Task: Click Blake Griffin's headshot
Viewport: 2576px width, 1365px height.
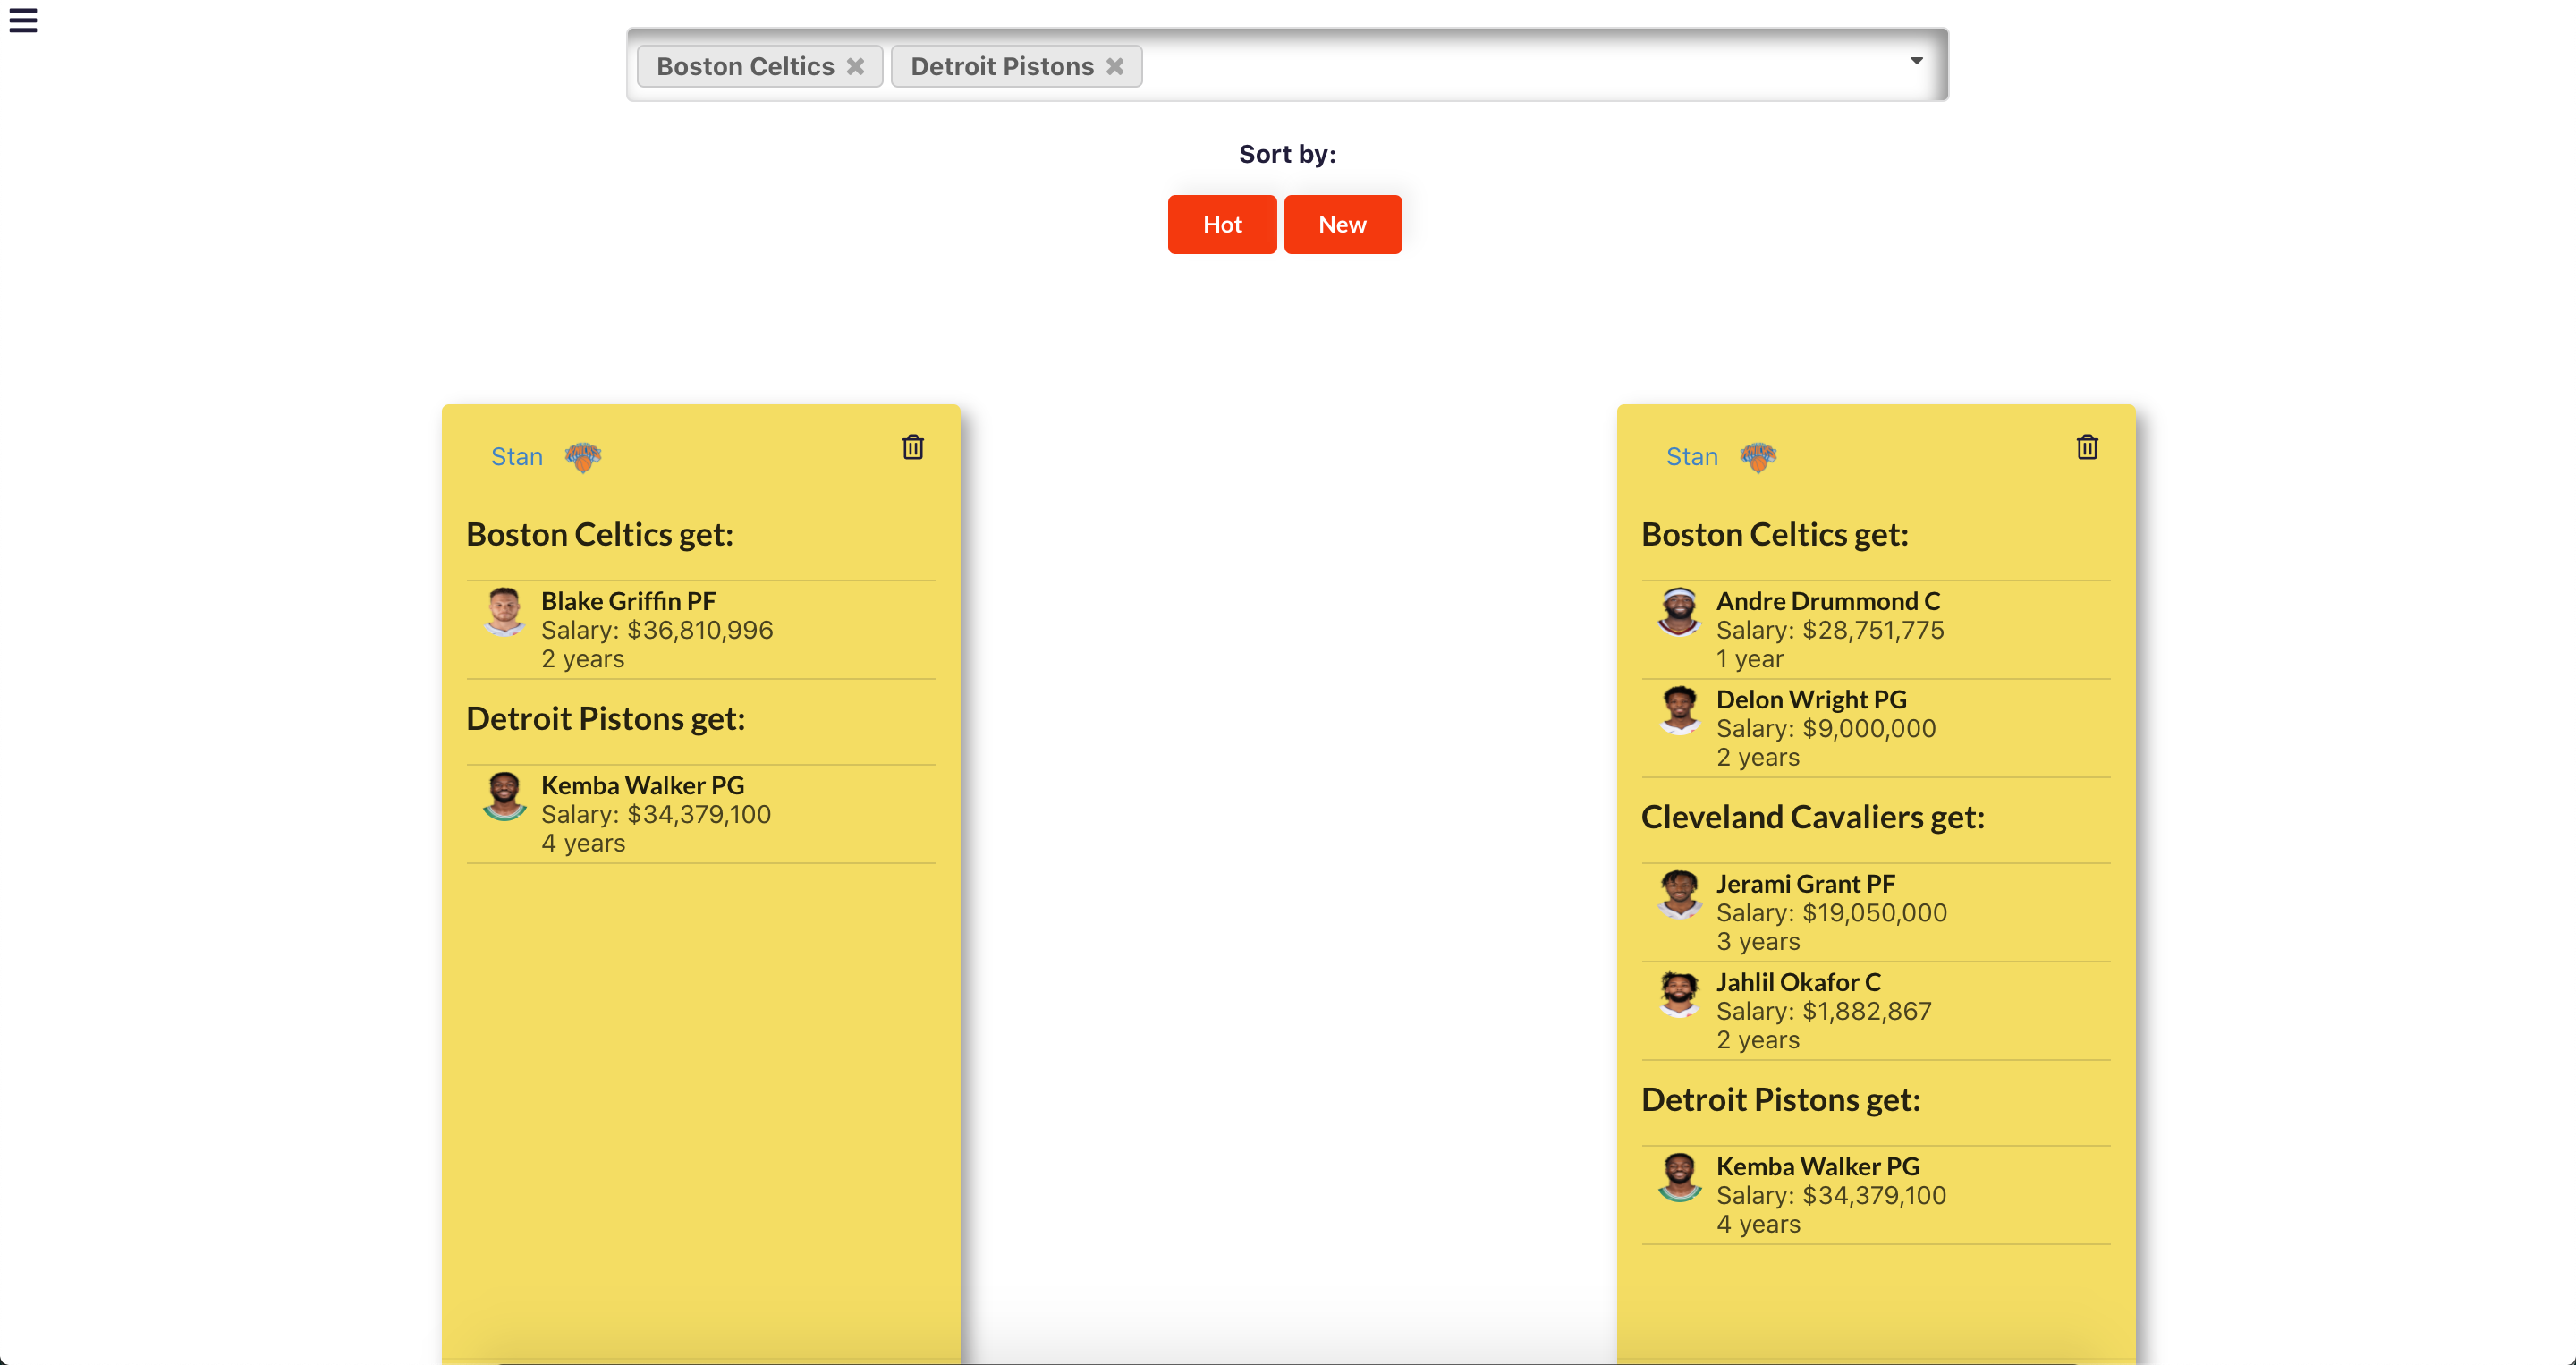Action: (x=504, y=611)
